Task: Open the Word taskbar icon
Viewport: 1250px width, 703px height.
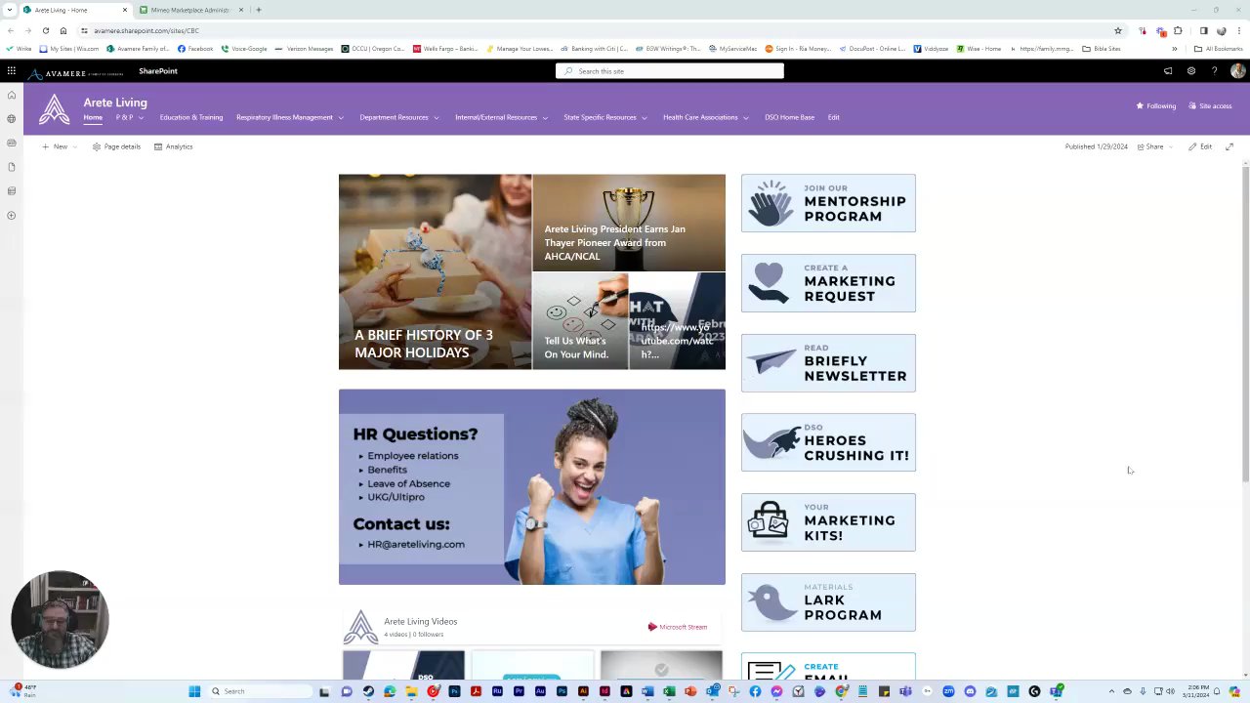Action: pos(647,691)
